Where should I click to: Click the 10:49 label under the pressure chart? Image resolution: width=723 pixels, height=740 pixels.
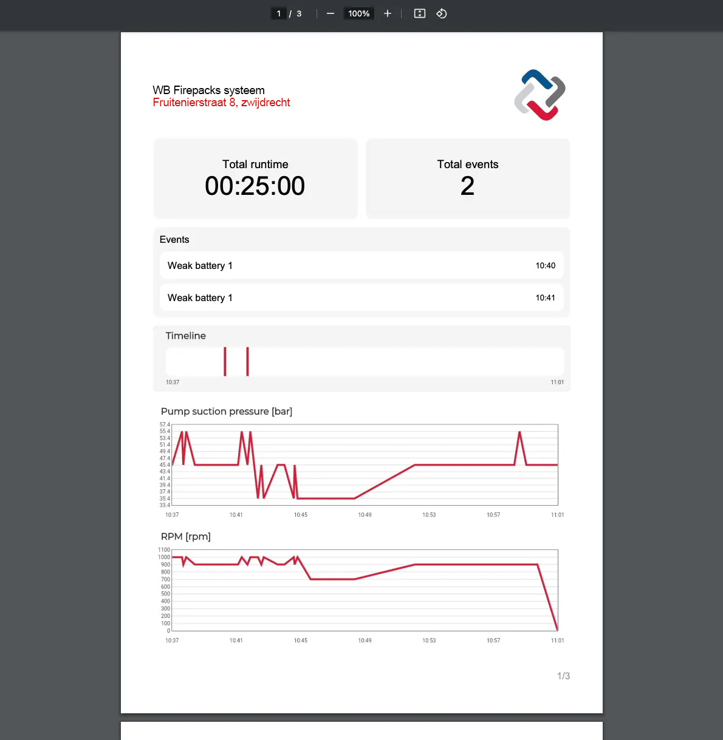(365, 515)
